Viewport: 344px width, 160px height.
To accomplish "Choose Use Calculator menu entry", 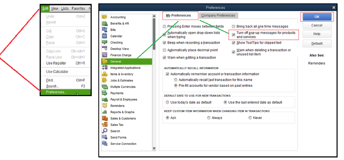I will point(66,72).
